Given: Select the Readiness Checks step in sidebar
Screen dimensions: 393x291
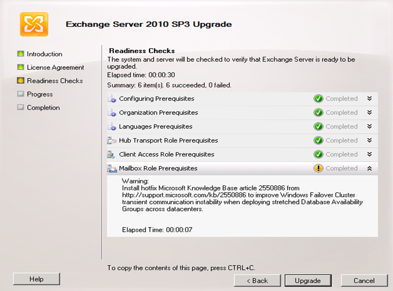Looking at the screenshot, I should click(55, 81).
